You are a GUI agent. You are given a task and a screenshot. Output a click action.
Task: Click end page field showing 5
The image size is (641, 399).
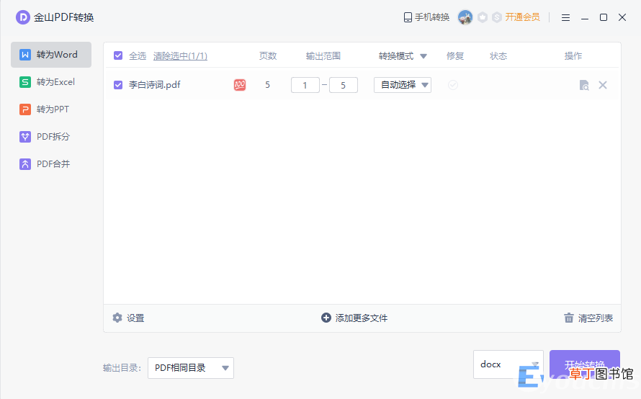click(344, 85)
